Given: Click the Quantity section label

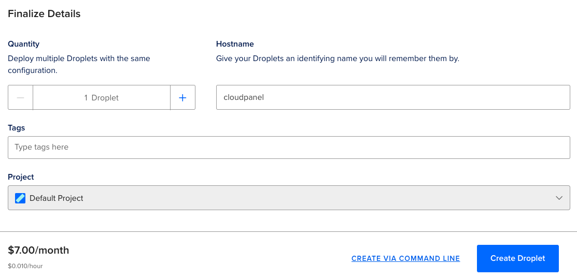Looking at the screenshot, I should click(23, 44).
